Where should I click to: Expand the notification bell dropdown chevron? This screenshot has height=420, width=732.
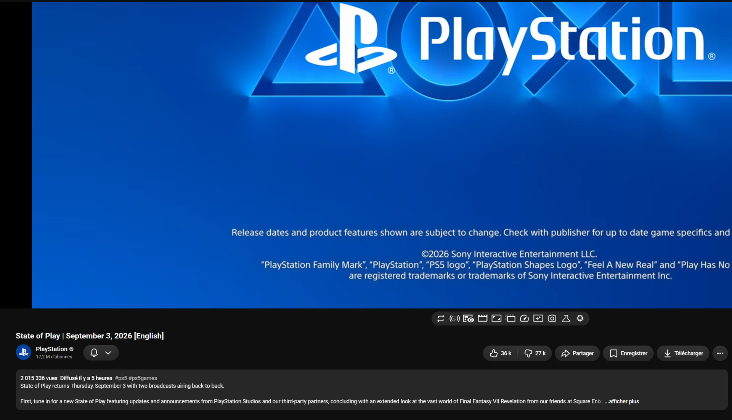(x=108, y=353)
